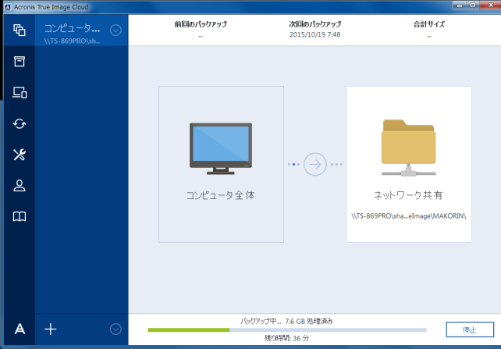Viewport: 501px width, 349px height.
Task: Click the コンピュータ全体 backup source panel
Action: (221, 164)
